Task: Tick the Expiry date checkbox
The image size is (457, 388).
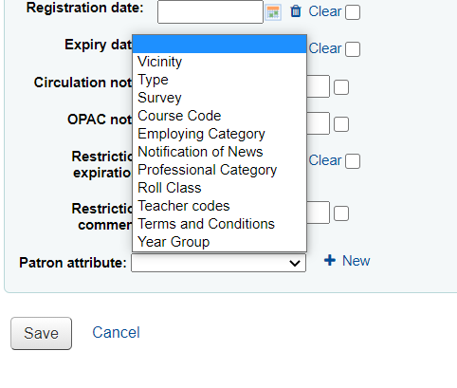Action: tap(353, 49)
